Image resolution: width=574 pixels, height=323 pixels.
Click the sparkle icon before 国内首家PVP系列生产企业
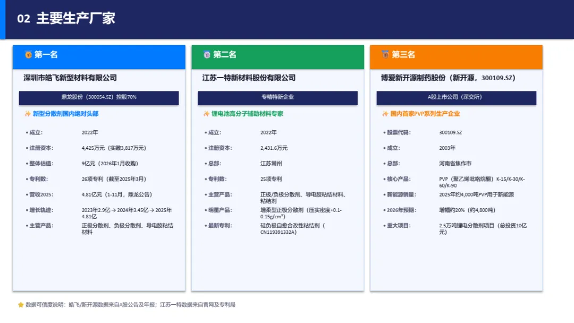tap(385, 114)
